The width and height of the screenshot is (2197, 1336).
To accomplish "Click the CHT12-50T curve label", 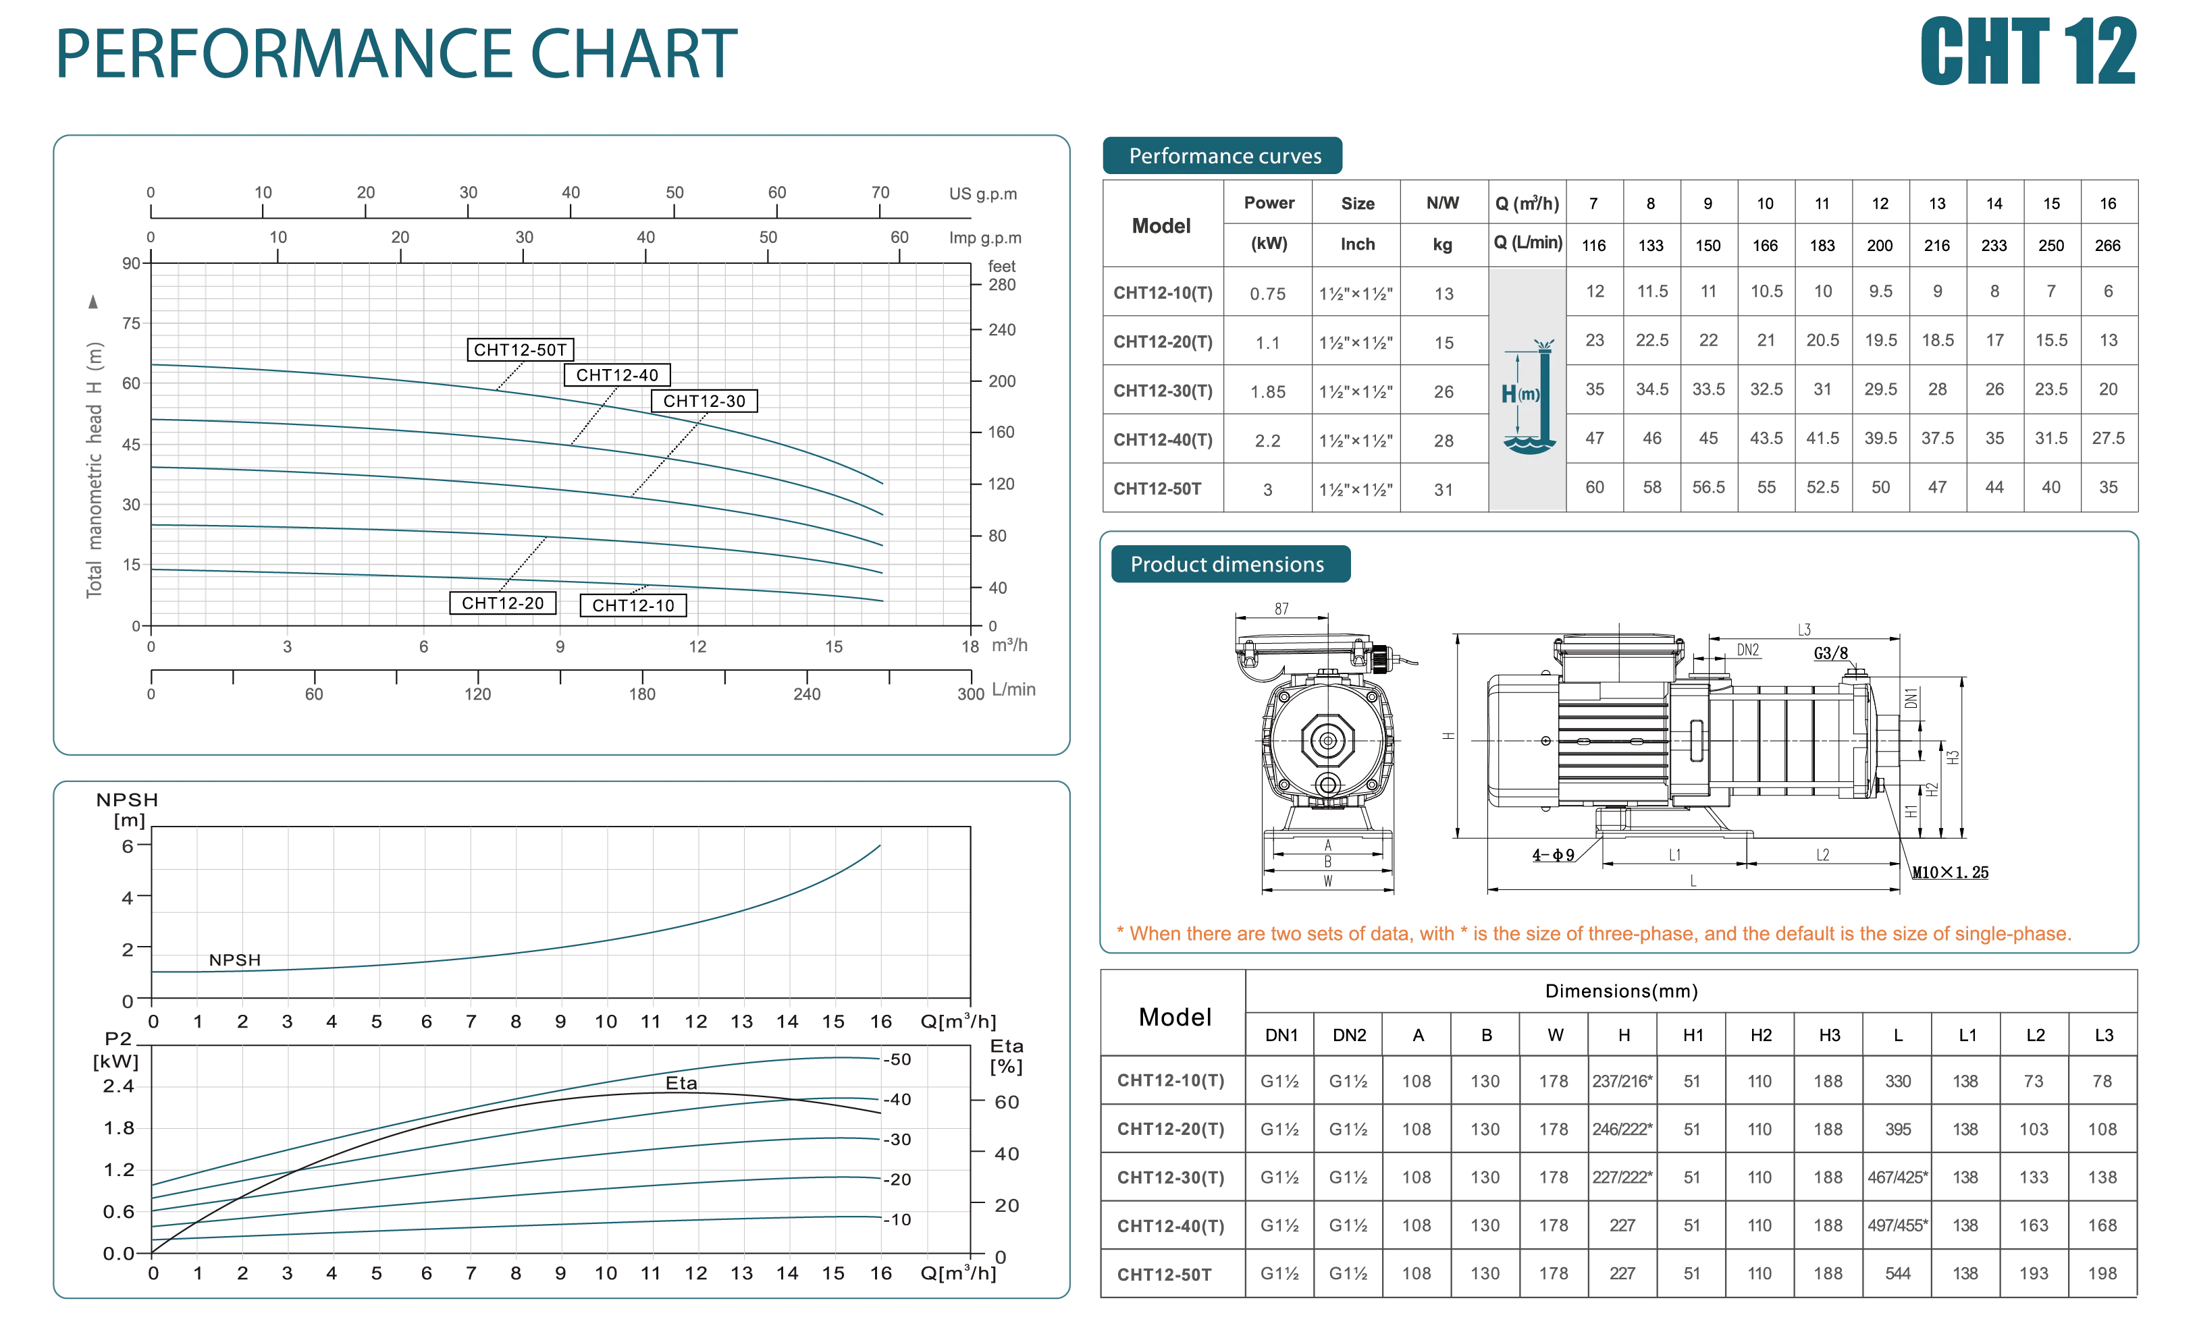I will tap(521, 350).
